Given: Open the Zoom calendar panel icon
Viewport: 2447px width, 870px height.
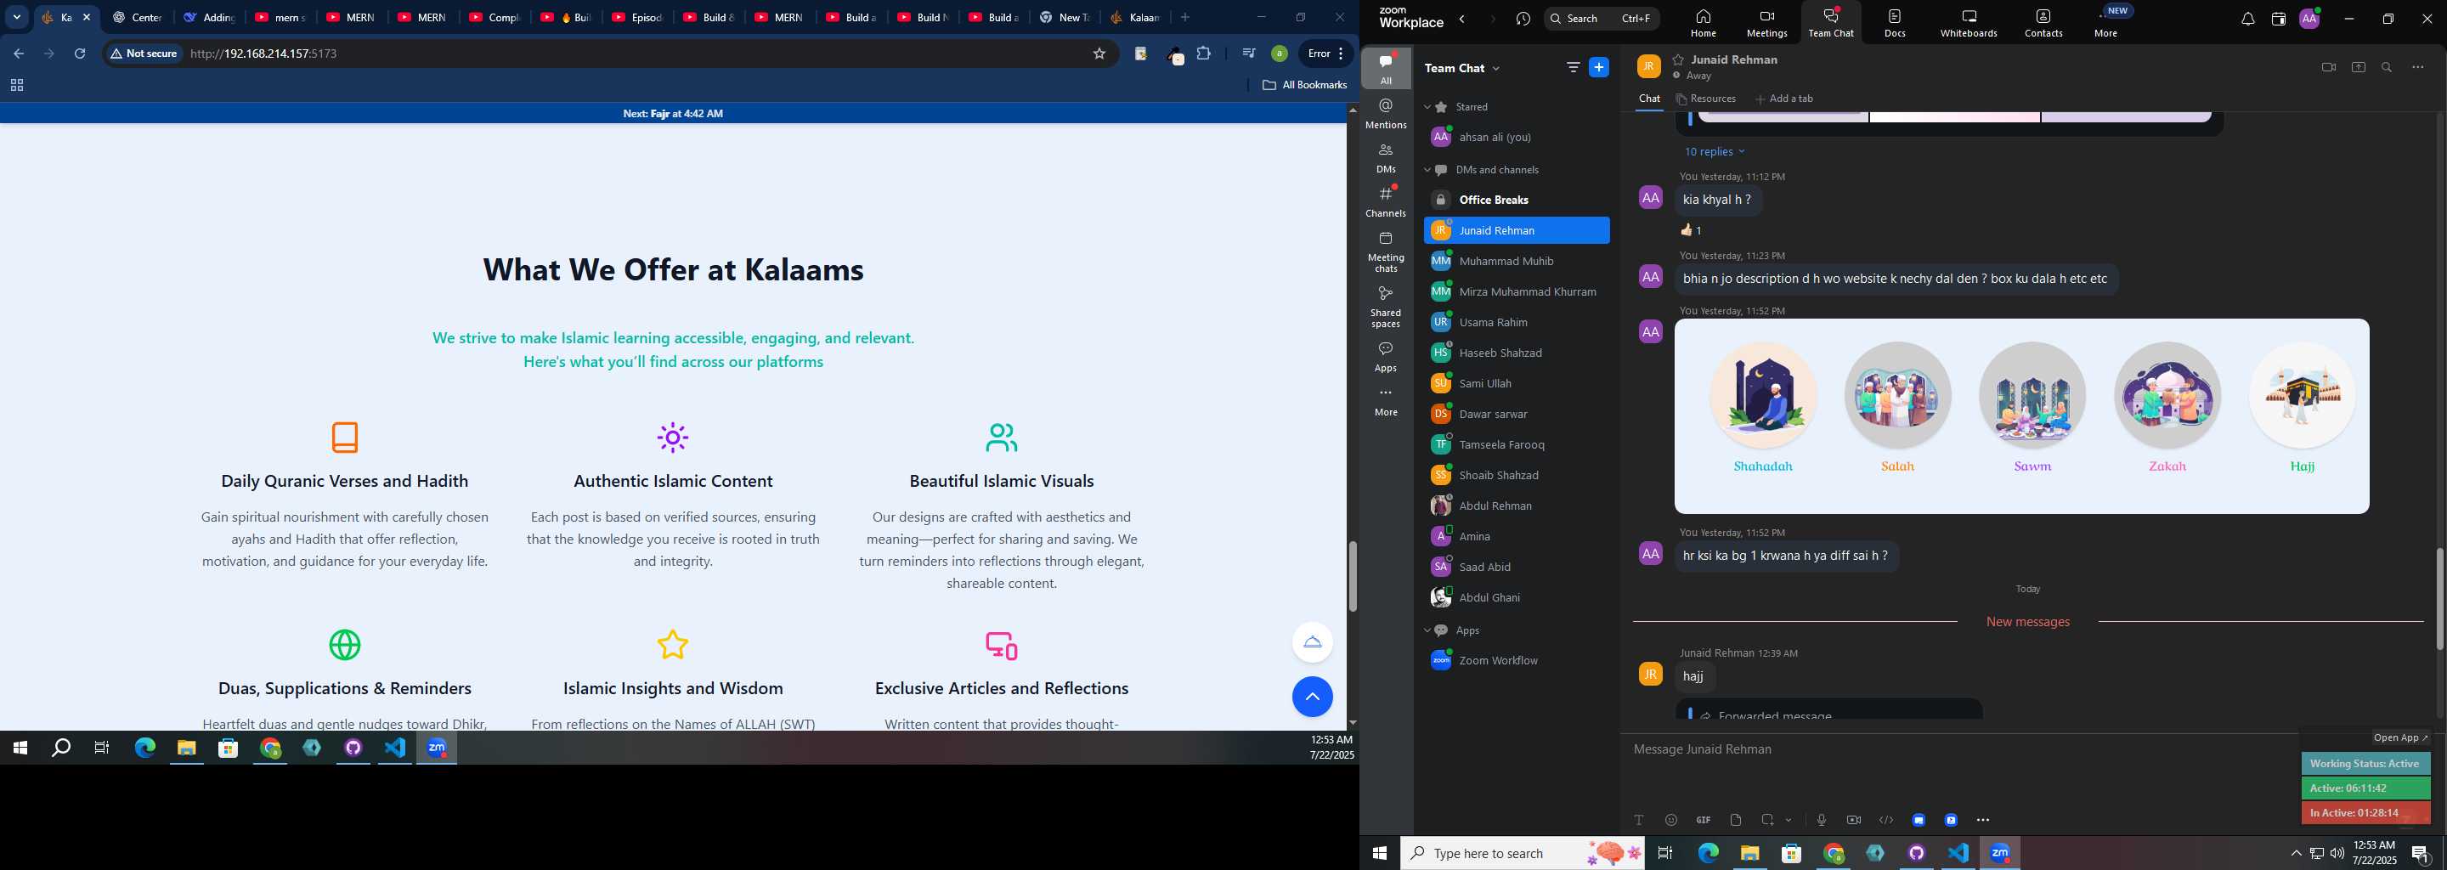Looking at the screenshot, I should click(x=2278, y=19).
